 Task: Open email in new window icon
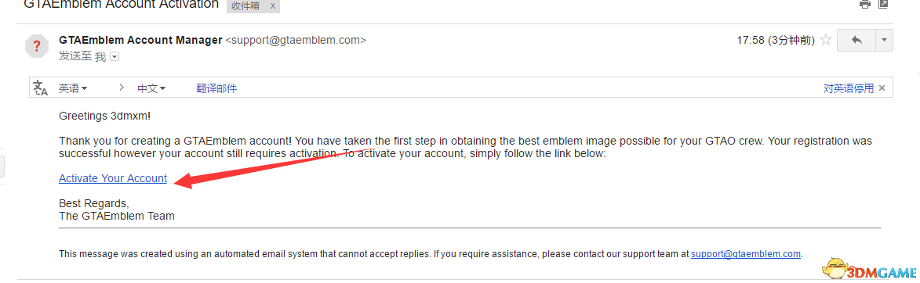[883, 4]
